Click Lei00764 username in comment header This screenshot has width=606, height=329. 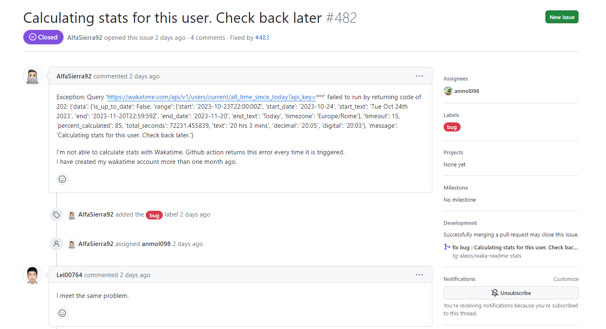click(x=69, y=275)
